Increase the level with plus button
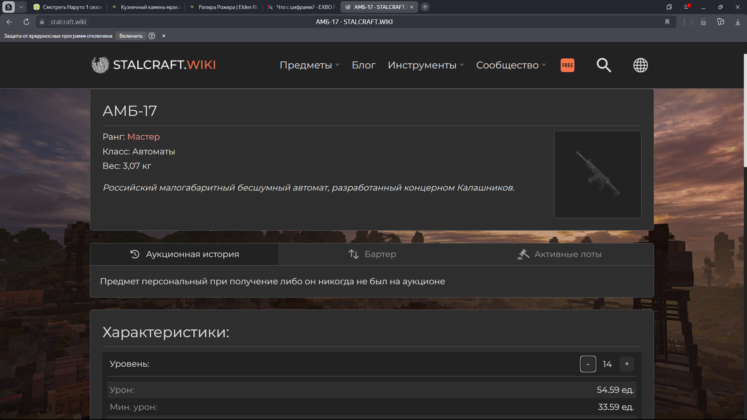The width and height of the screenshot is (747, 420). click(627, 364)
